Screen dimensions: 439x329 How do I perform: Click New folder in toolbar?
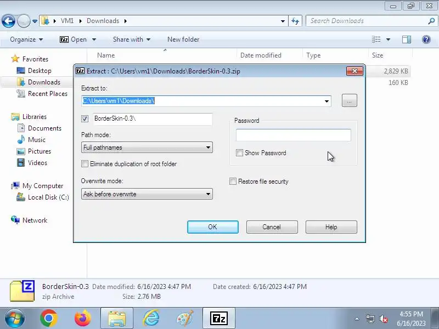tap(183, 39)
